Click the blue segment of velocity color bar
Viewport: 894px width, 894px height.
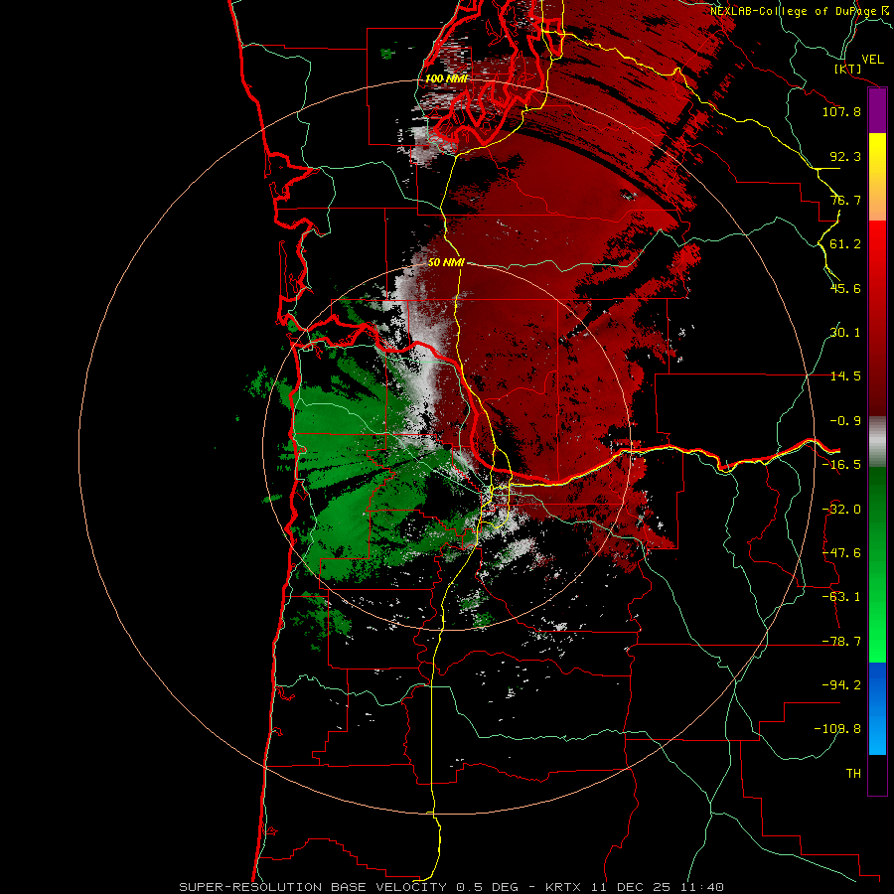pos(877,708)
